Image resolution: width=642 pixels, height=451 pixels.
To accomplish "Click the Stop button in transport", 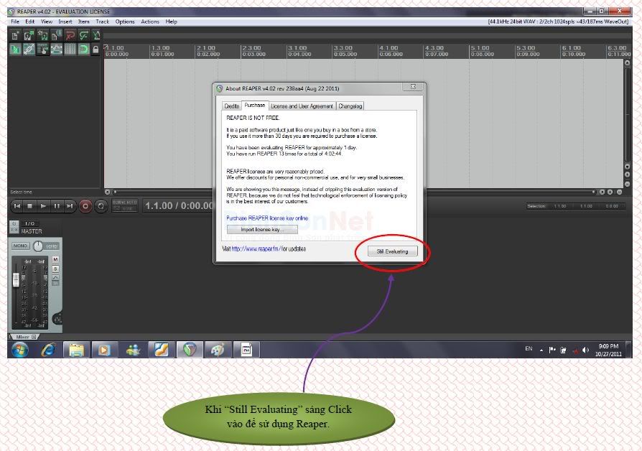I will (30, 206).
